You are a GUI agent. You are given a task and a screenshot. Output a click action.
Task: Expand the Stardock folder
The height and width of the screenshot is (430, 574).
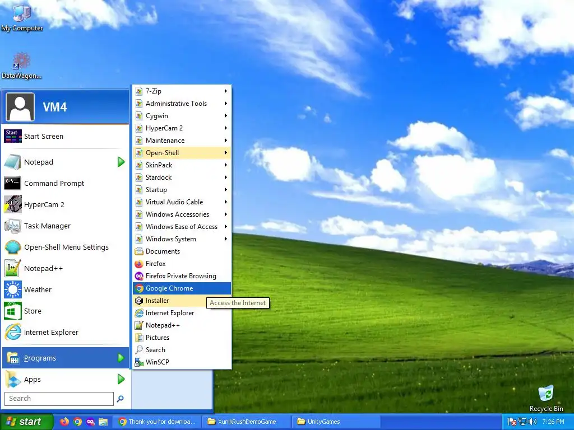tap(182, 177)
